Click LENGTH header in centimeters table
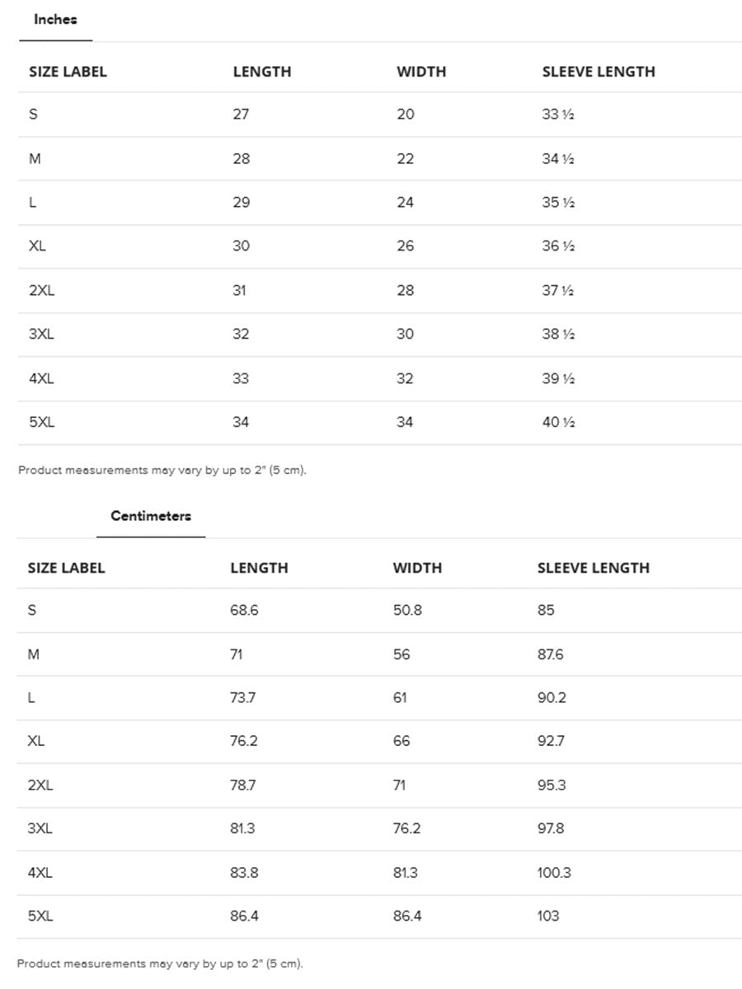This screenshot has height=989, width=742. [x=259, y=568]
